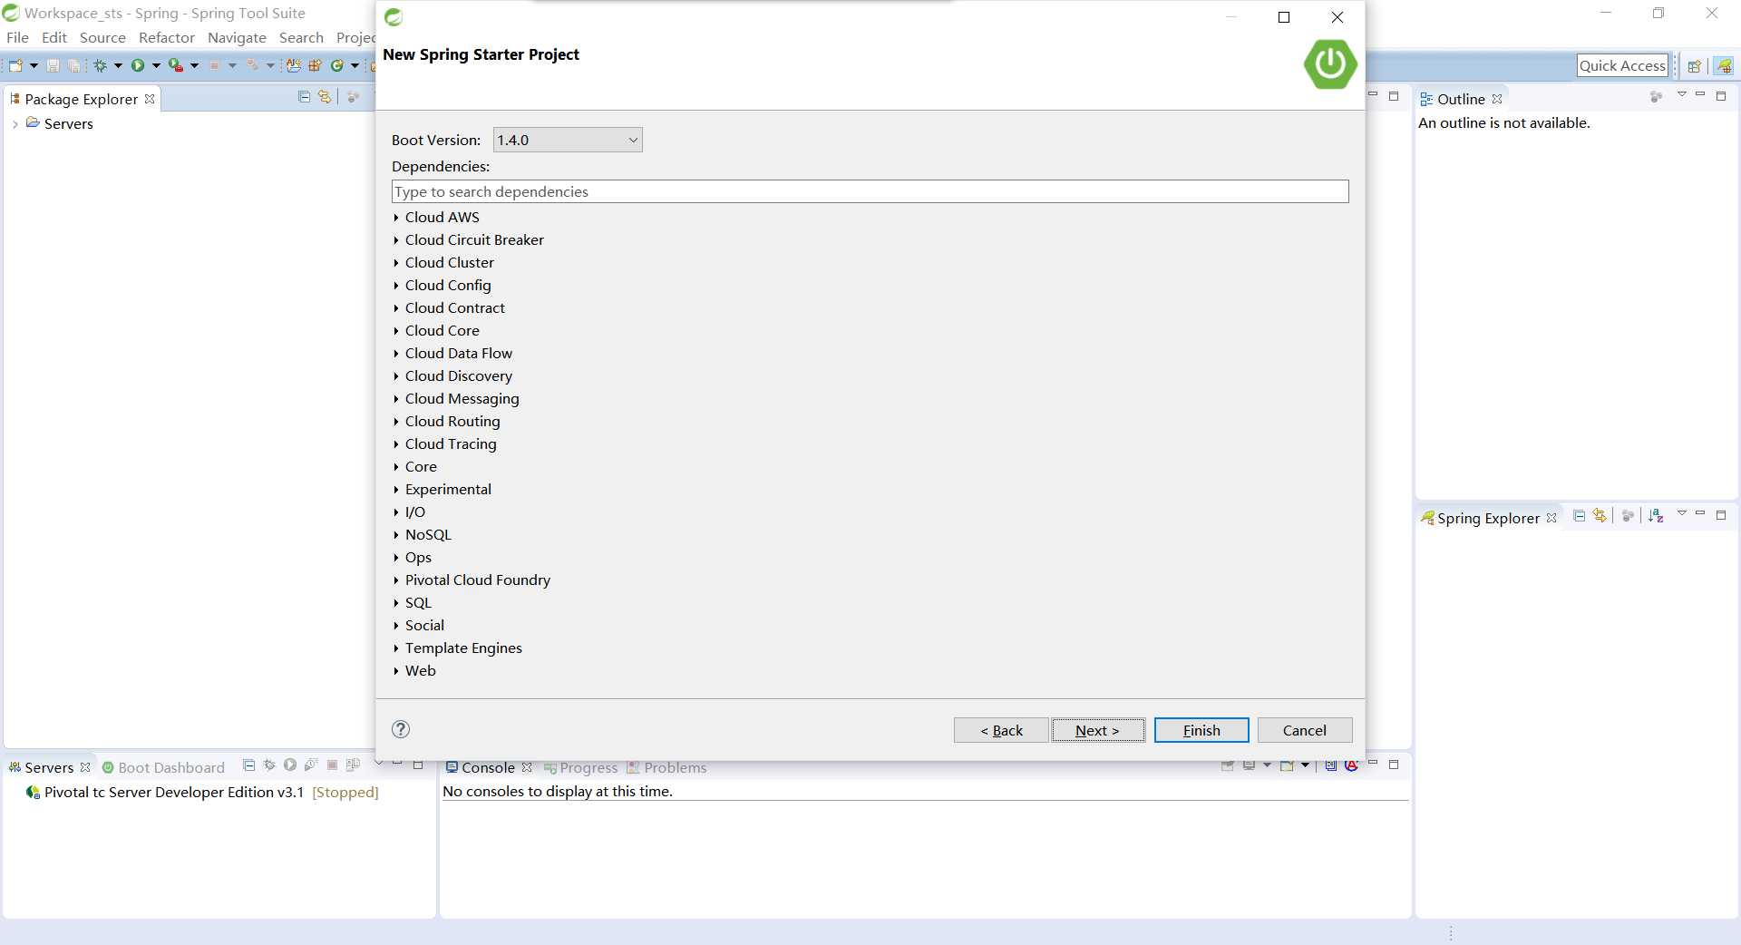Collapse All in Spring Explorer panel
The image size is (1741, 945).
[1579, 515]
